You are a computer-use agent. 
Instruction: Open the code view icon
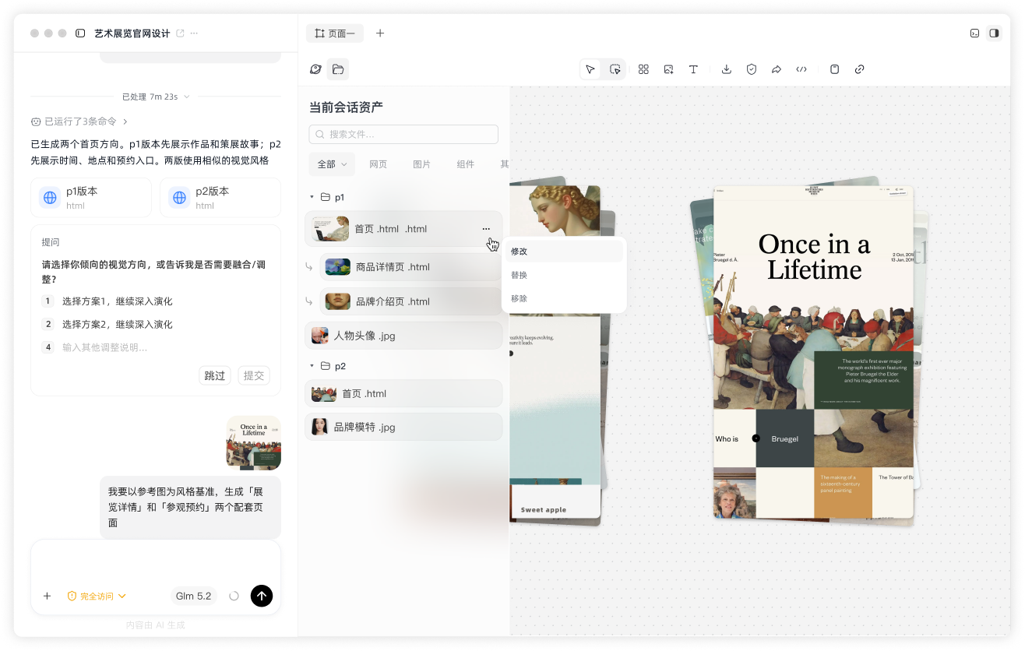801,69
